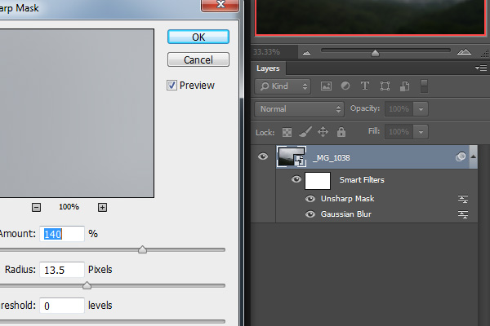Click the Navigator zoom slider handle
Viewport: 490px width, 326px height.
(375, 53)
